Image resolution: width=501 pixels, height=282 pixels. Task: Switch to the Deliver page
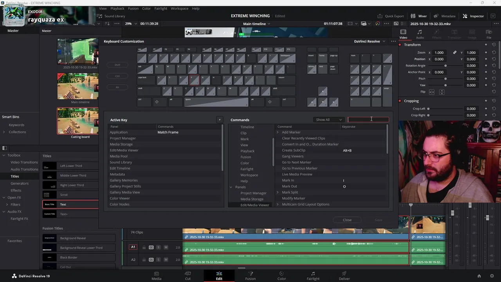[344, 276]
